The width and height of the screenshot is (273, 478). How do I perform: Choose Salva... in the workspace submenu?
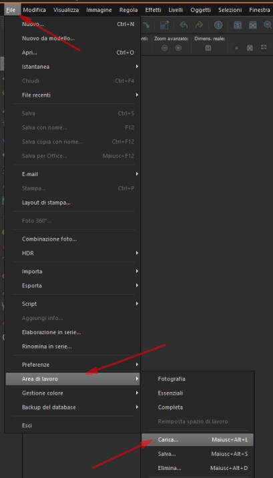(x=198, y=454)
